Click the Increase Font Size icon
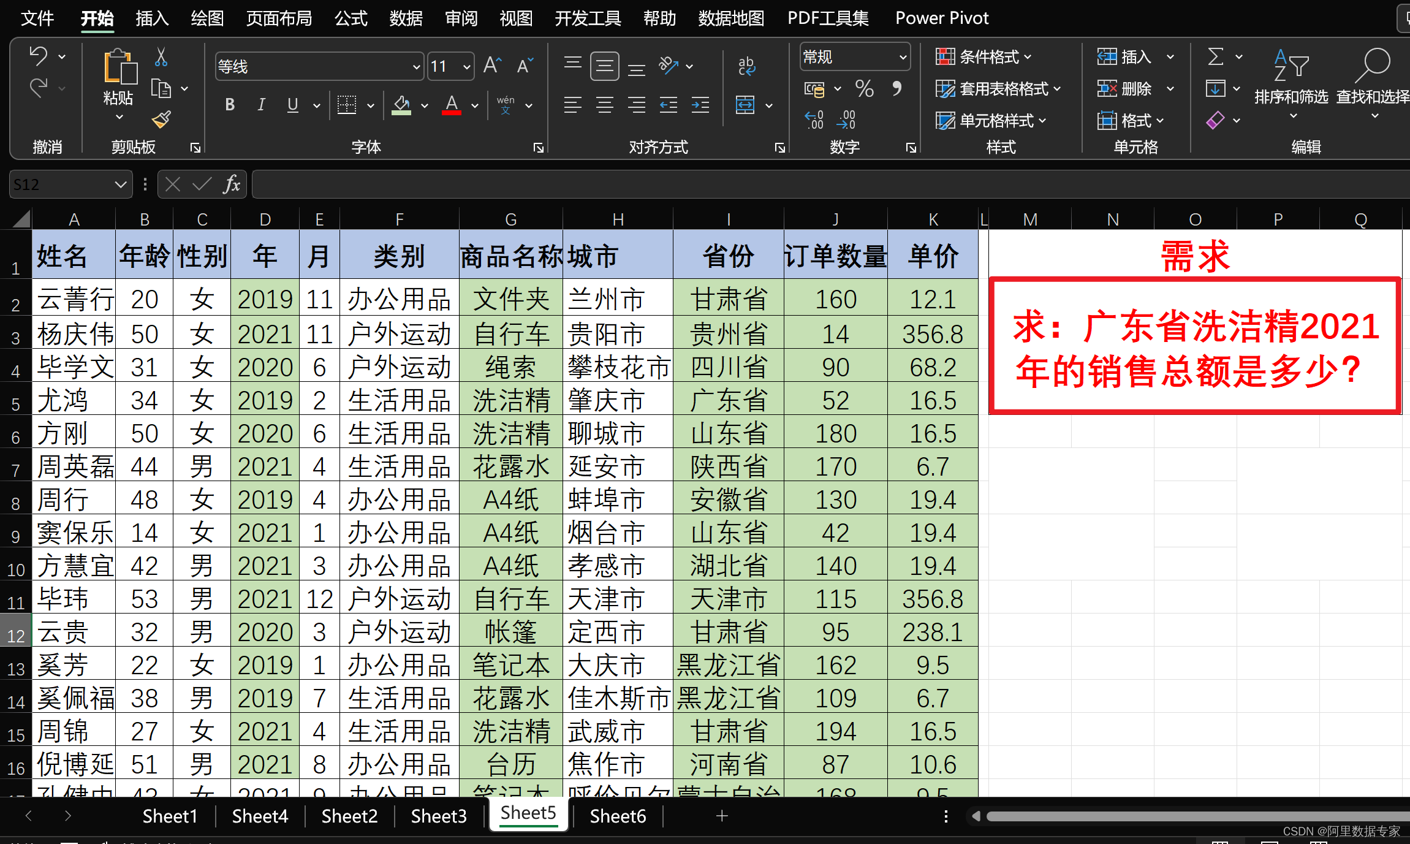This screenshot has width=1410, height=844. point(492,66)
